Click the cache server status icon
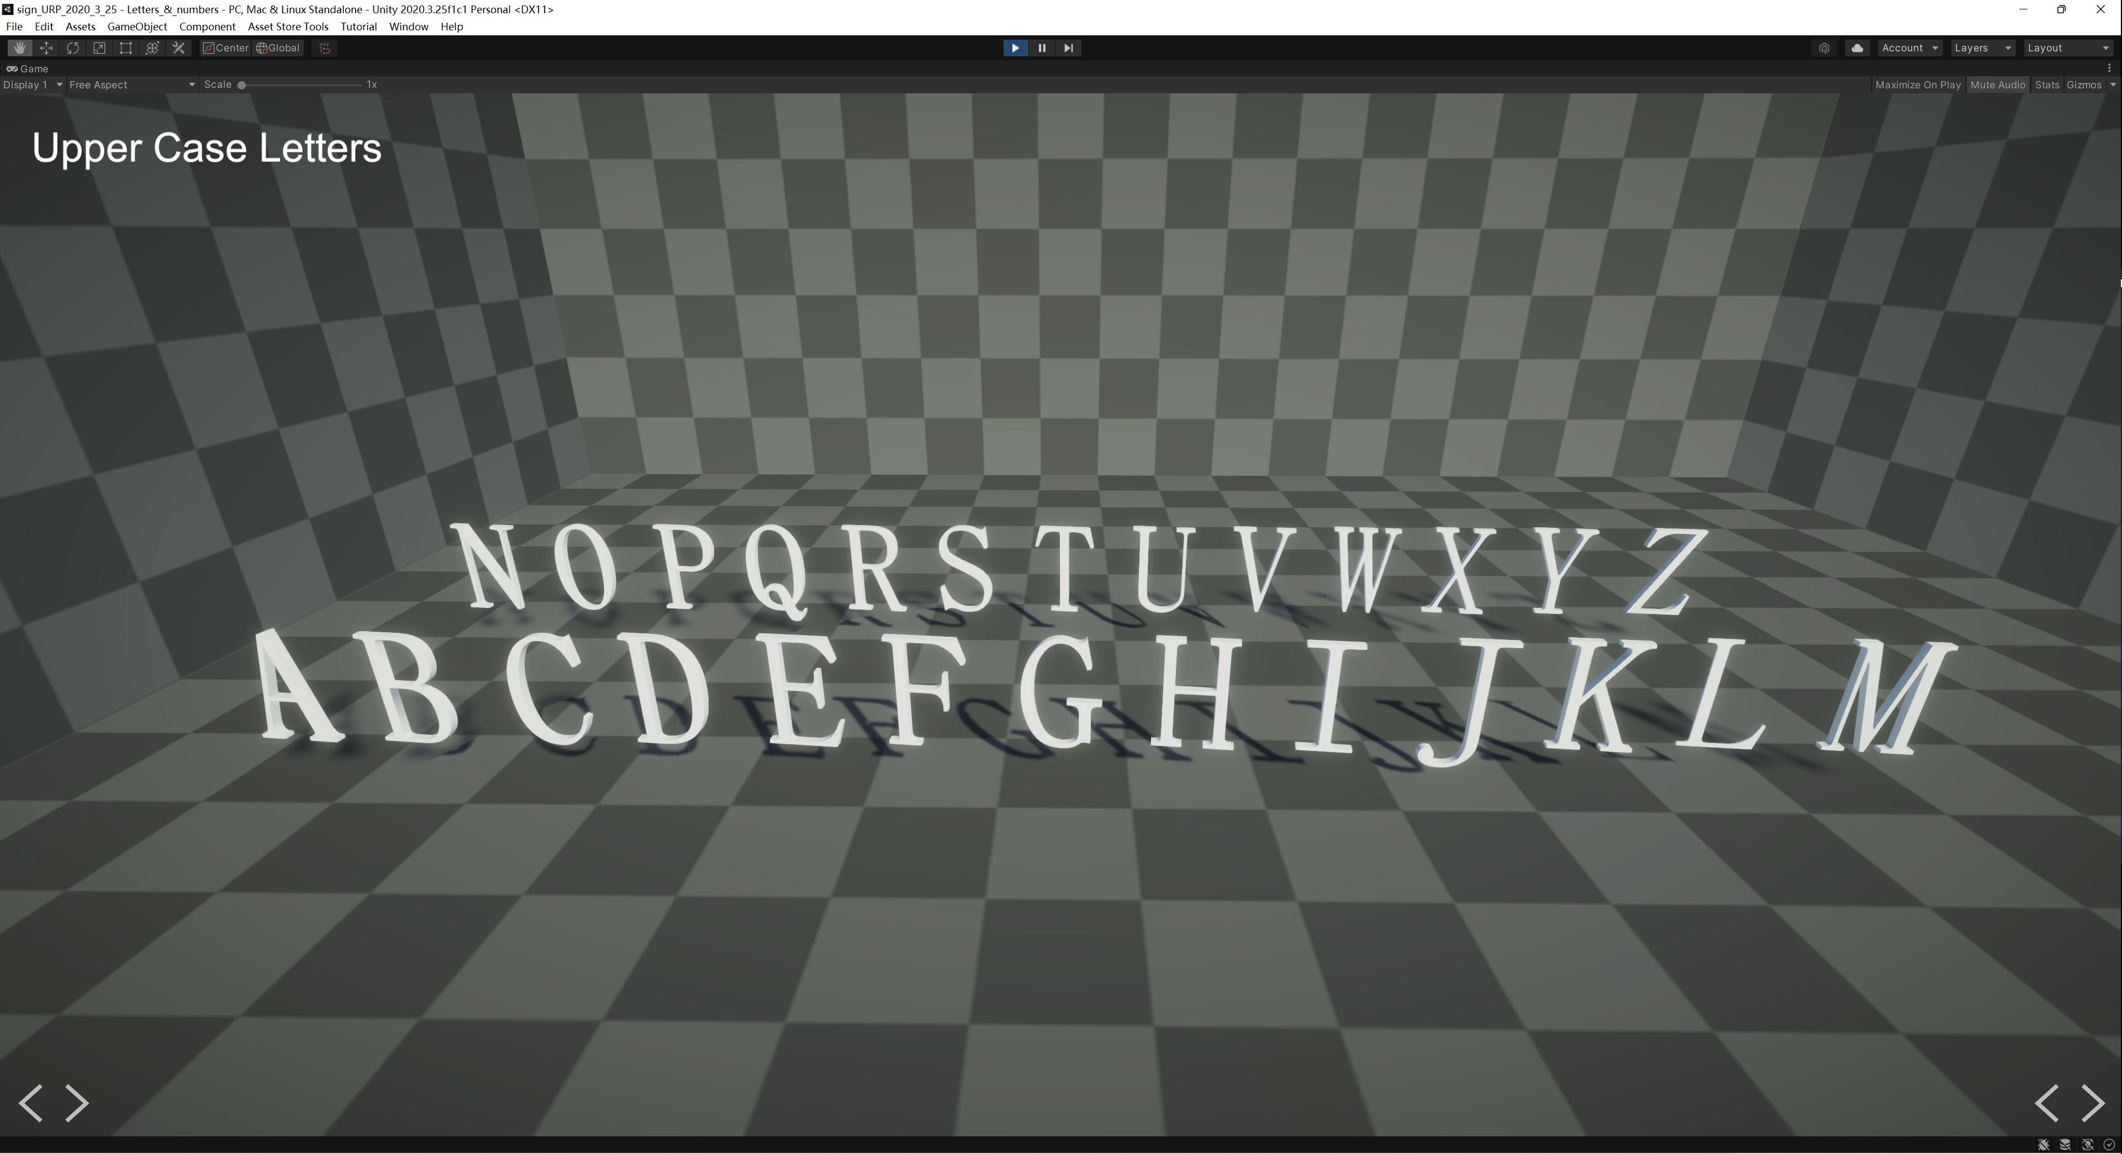The width and height of the screenshot is (2122, 1154). [x=2065, y=1145]
